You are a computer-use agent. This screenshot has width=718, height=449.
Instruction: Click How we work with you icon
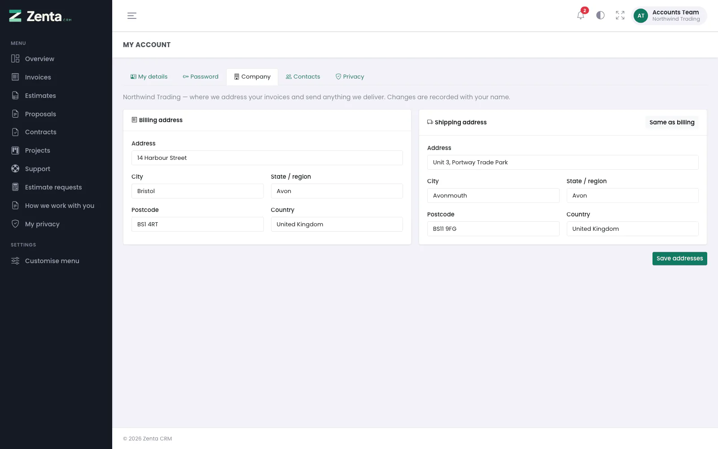coord(15,206)
